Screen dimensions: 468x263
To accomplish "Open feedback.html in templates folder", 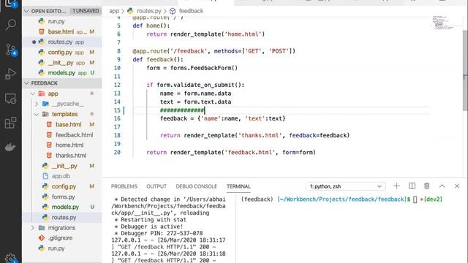I will tap(62, 134).
